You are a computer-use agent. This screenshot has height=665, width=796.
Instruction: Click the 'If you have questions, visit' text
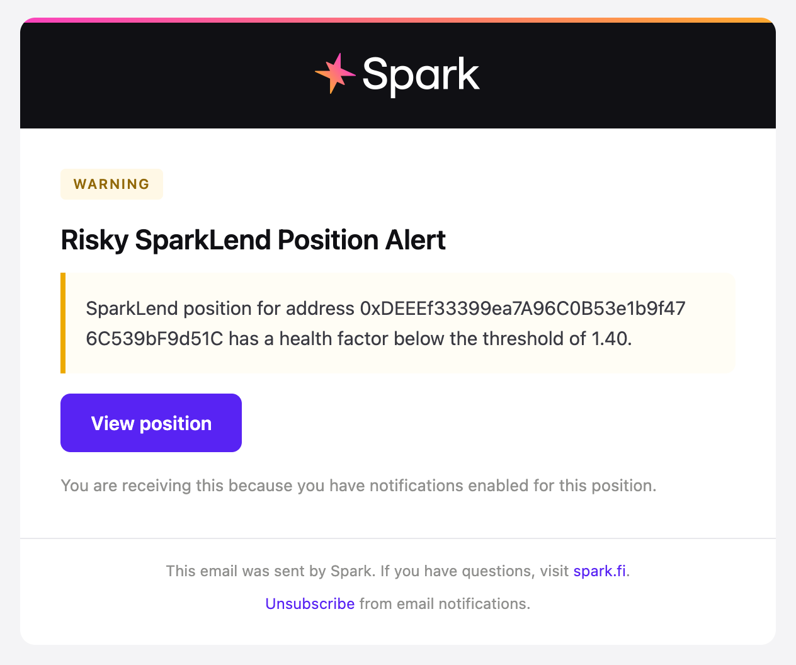pos(475,571)
